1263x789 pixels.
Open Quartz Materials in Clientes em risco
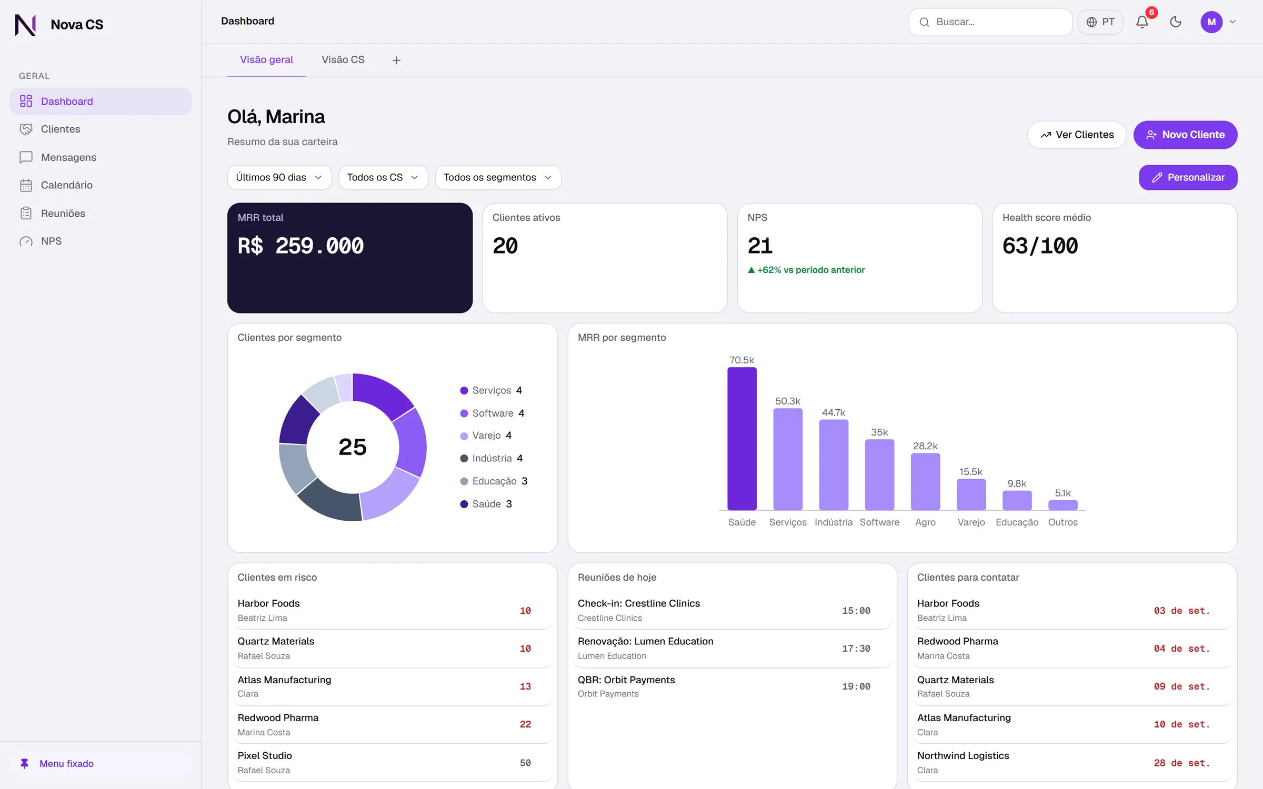coord(393,649)
